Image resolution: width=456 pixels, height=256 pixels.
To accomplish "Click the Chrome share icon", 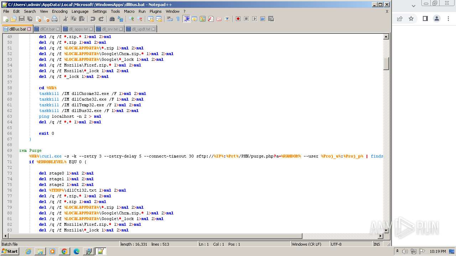I will click(400, 18).
